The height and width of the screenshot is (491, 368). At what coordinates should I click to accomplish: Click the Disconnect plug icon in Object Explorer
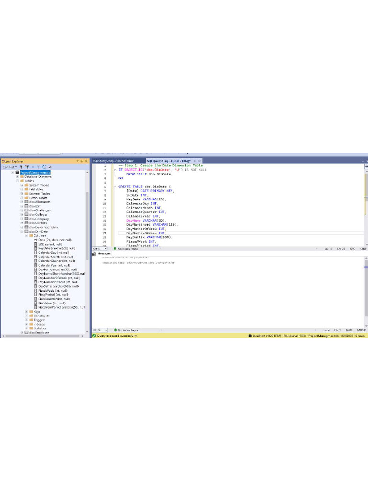point(27,167)
